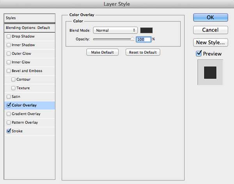234x184 pixels.
Task: Disable the Stroke effect checkbox
Action: click(9, 131)
